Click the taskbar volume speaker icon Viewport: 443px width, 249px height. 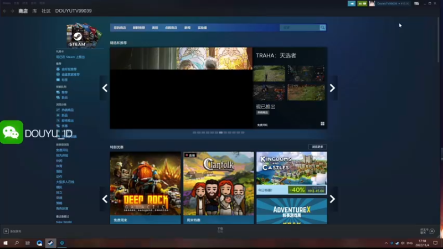[x=403, y=243]
